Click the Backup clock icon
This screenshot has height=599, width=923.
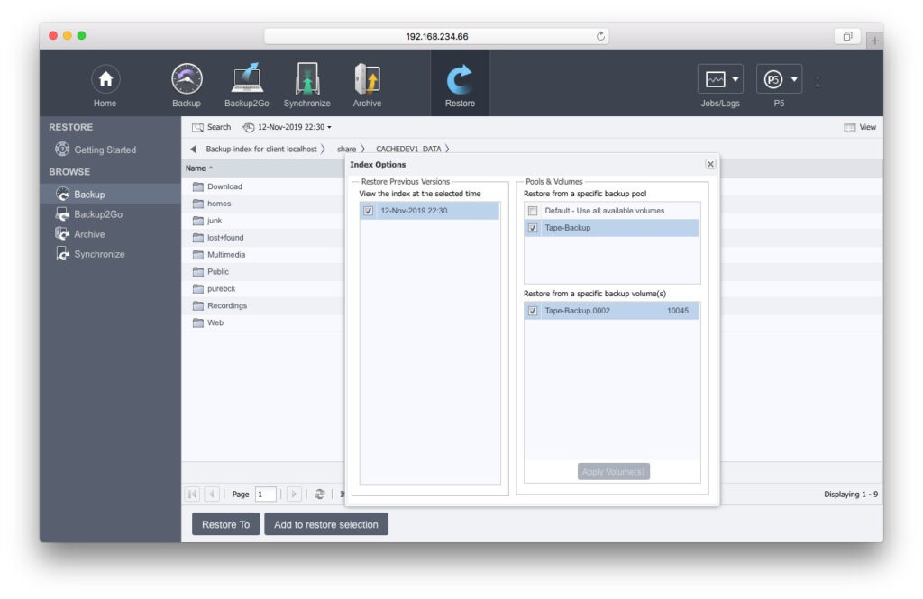coord(187,79)
